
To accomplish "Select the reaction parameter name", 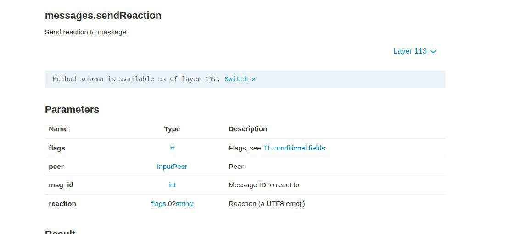I will [62, 204].
